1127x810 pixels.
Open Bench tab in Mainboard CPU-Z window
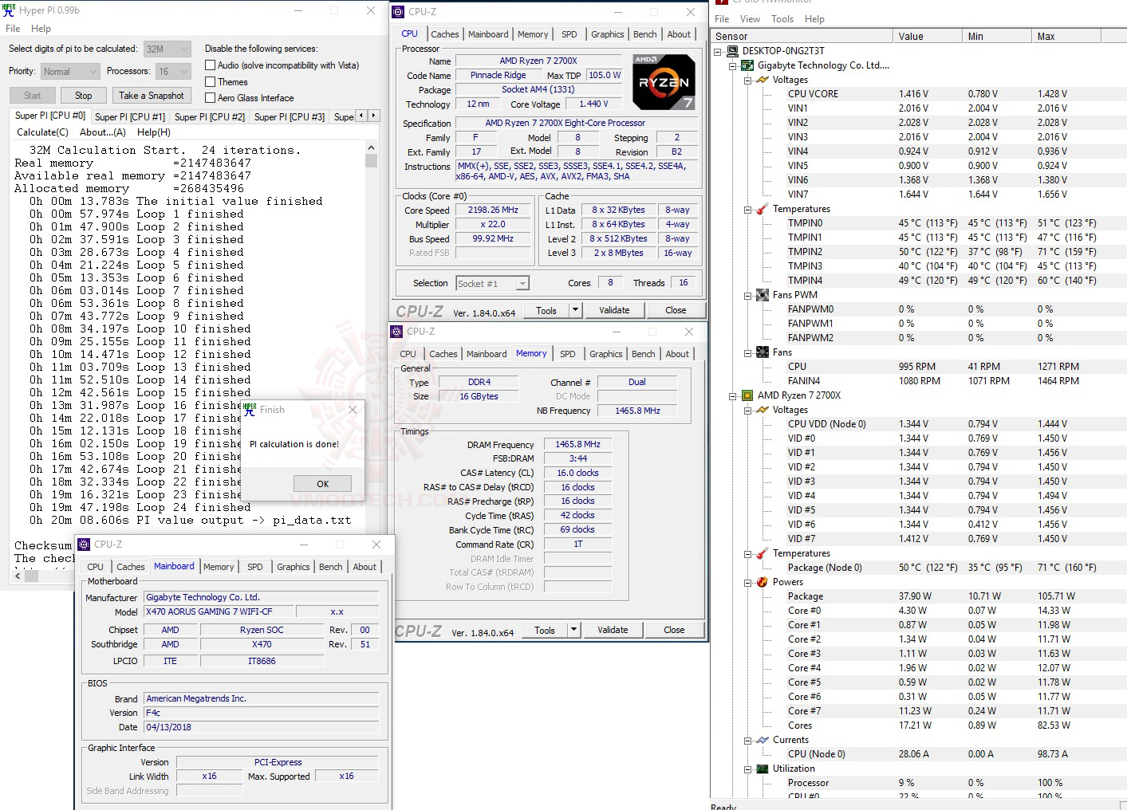[331, 567]
